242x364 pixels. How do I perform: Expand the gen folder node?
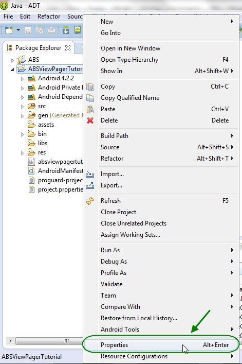(x=22, y=116)
